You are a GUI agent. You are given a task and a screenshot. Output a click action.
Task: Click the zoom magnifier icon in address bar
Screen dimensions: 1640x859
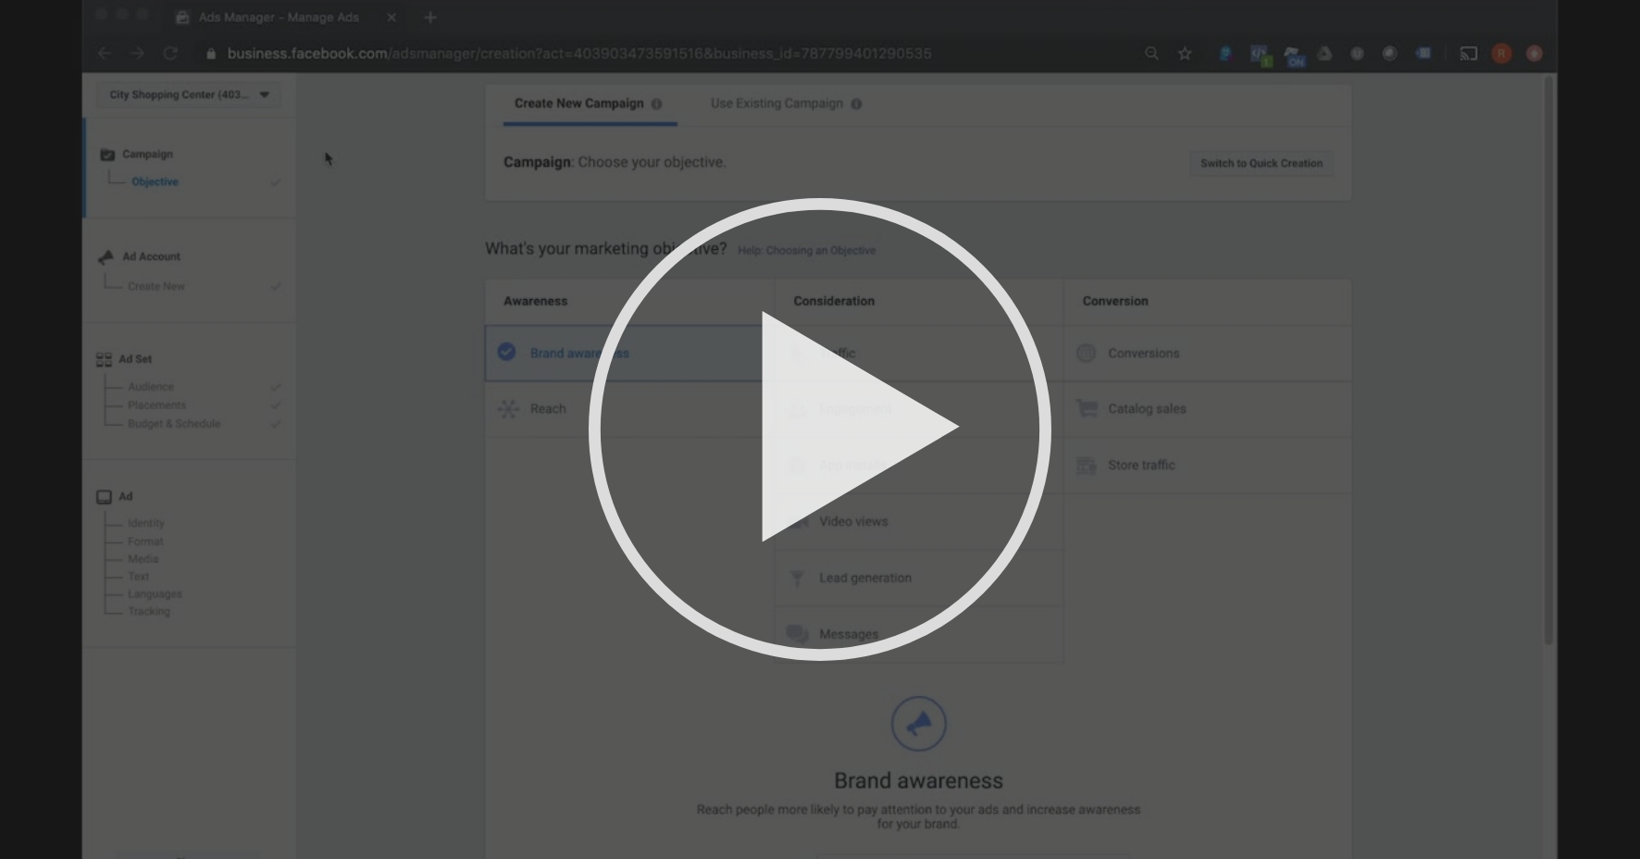1151,54
